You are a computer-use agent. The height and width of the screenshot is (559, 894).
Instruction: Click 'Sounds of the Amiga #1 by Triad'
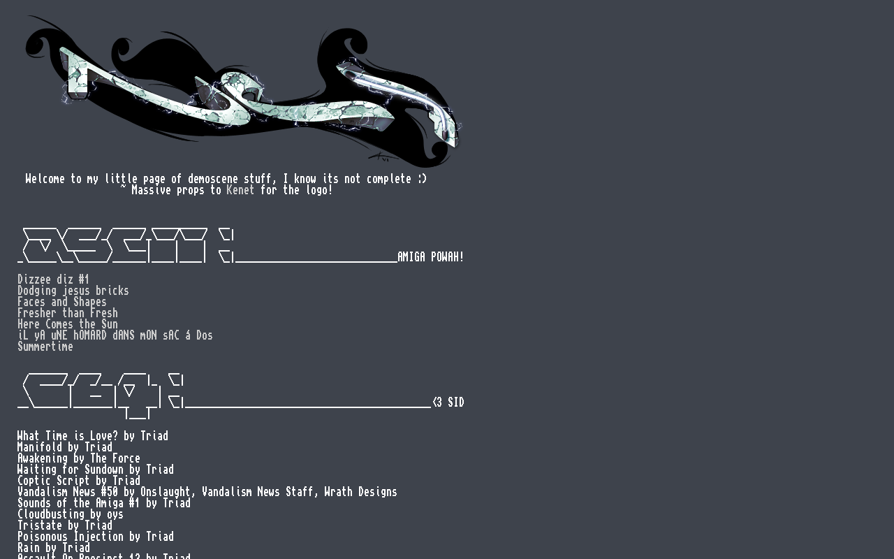[x=104, y=503]
